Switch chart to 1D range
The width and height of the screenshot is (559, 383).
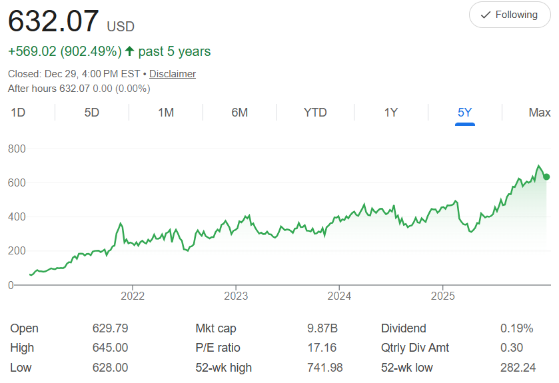18,113
